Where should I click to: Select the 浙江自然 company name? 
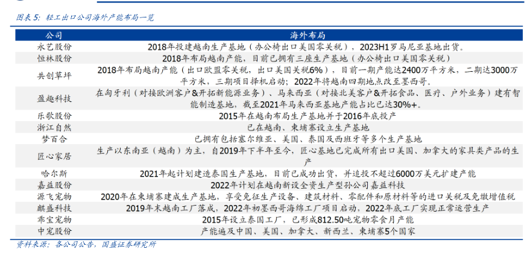point(54,127)
